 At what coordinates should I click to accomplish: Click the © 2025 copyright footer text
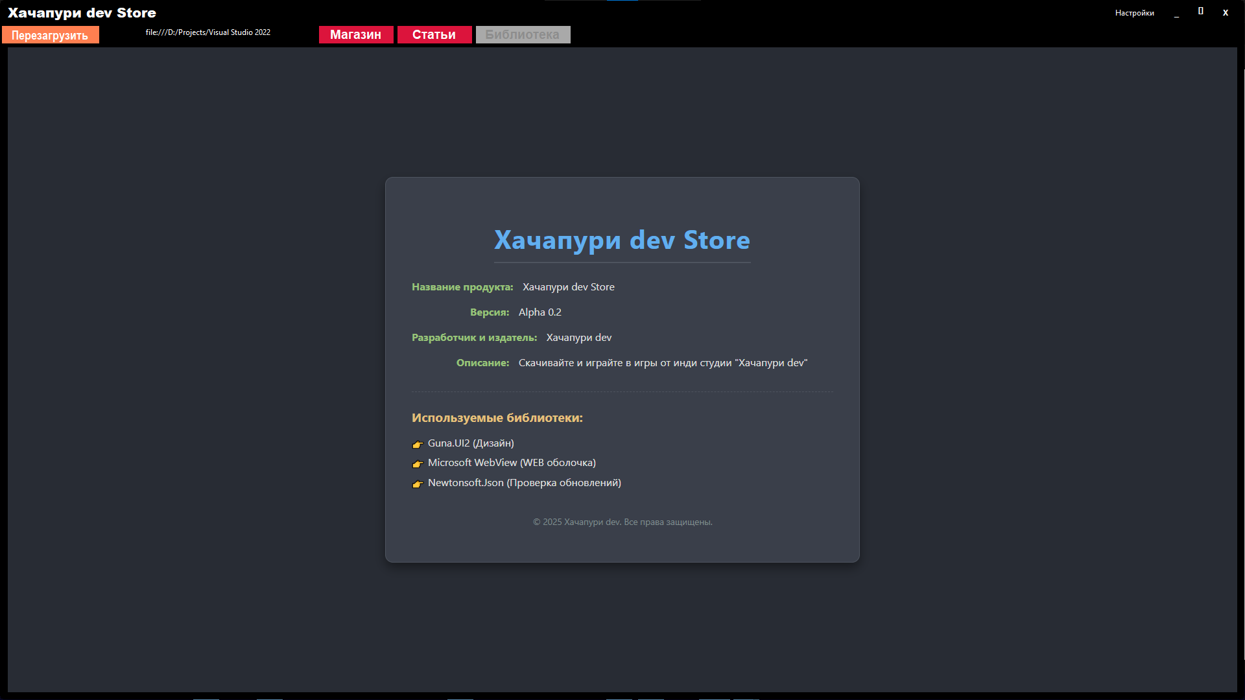pyautogui.click(x=622, y=522)
